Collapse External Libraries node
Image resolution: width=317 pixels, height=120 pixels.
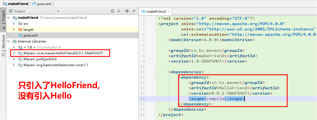[x=9, y=41]
